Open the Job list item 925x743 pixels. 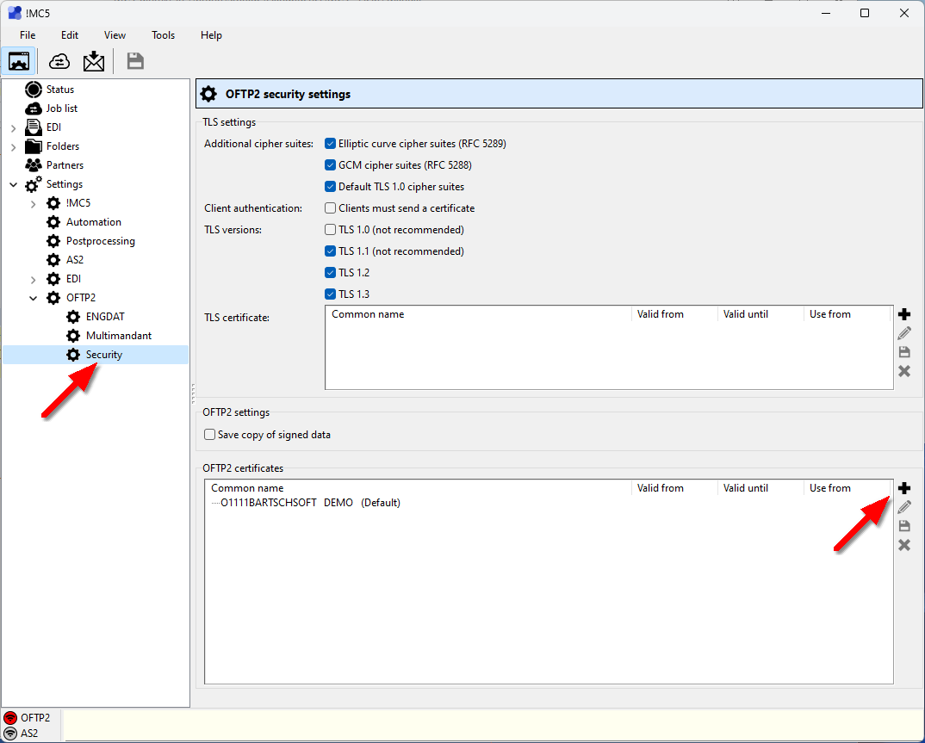click(x=61, y=108)
